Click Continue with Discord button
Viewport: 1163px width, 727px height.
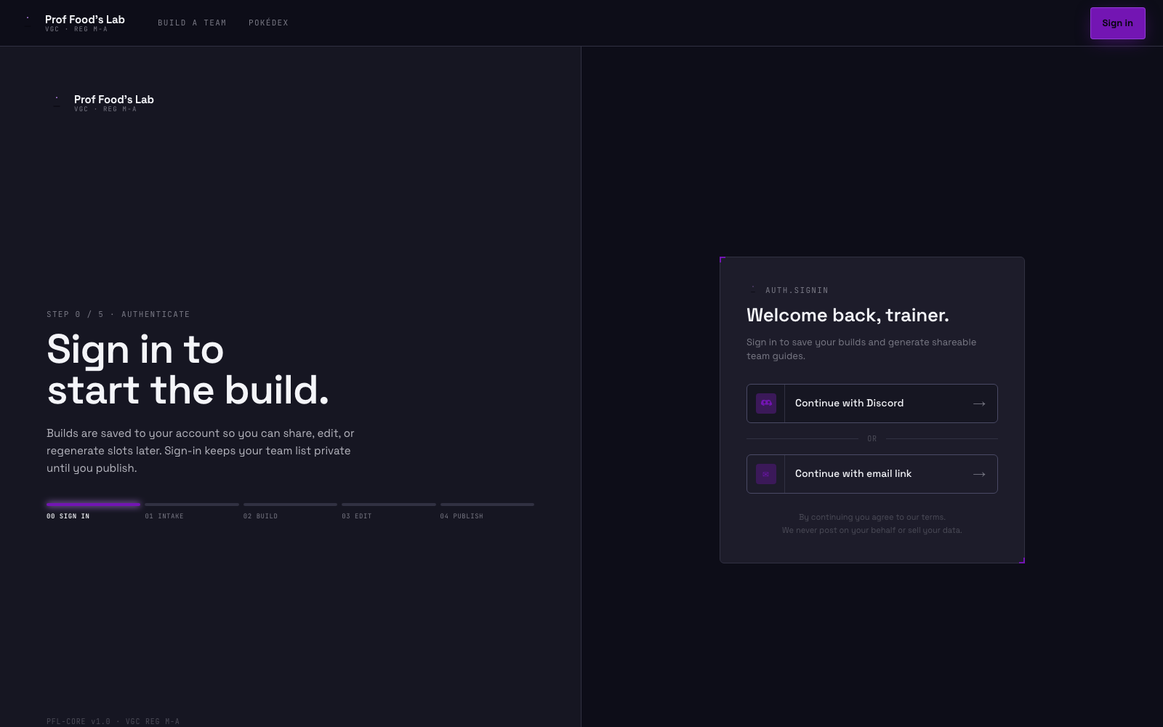(x=872, y=403)
